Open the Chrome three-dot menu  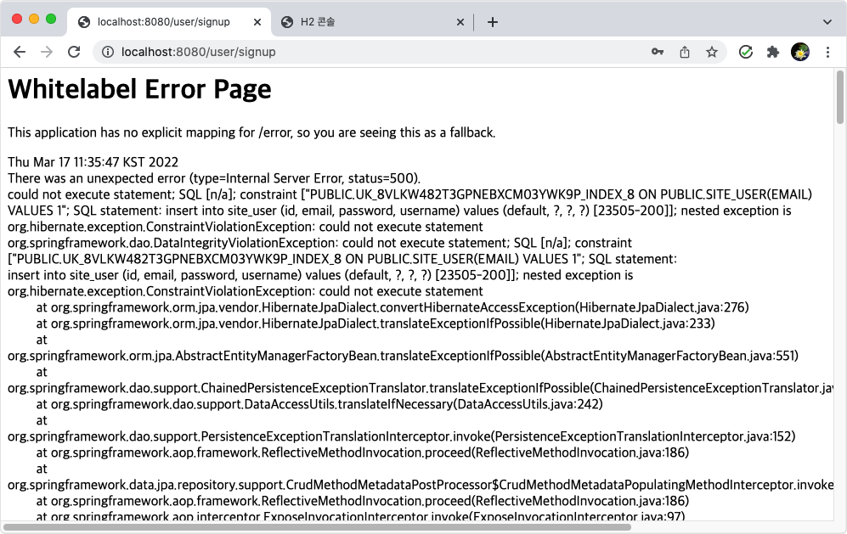click(x=827, y=52)
